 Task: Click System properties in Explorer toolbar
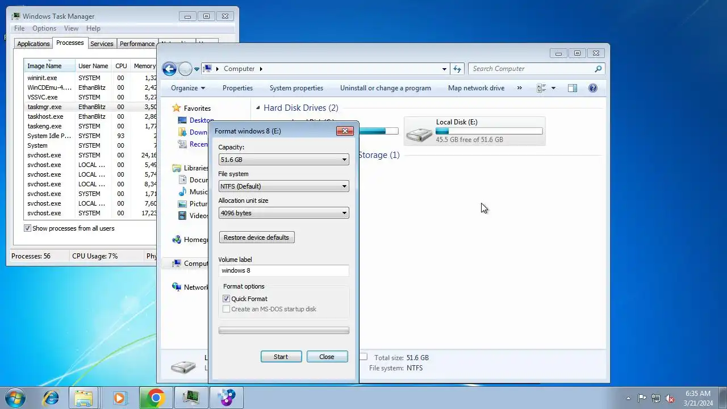pos(296,88)
